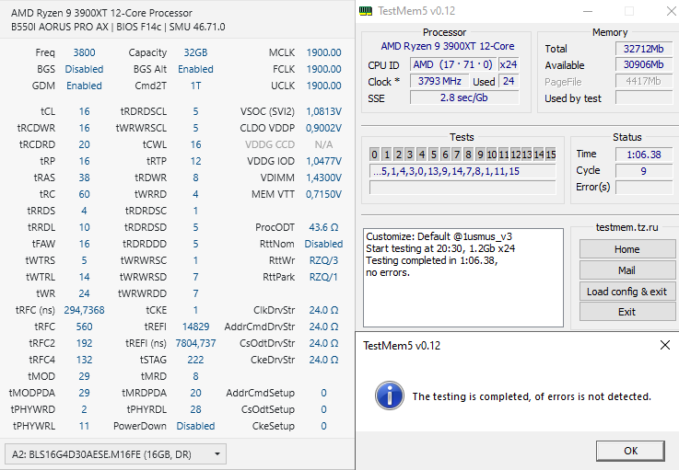Click the VDIMM value 1,4300V

coord(323,178)
